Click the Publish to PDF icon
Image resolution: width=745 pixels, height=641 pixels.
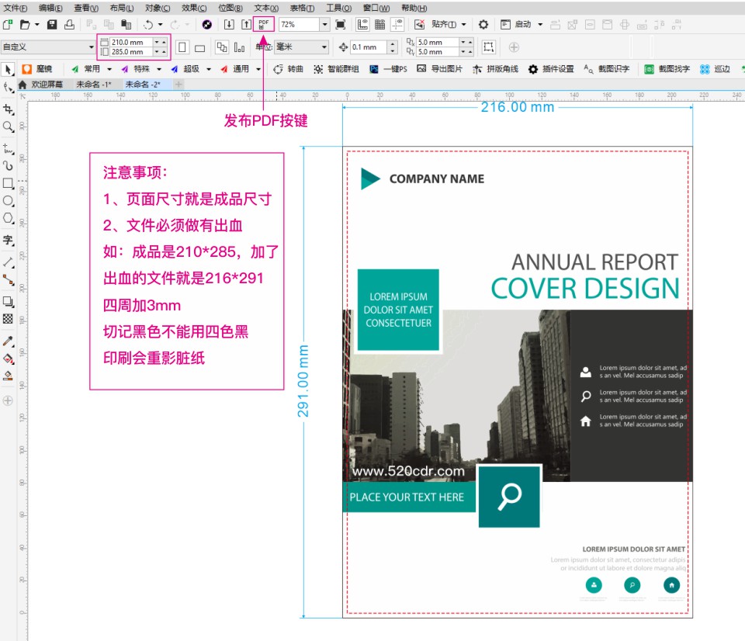[x=264, y=24]
